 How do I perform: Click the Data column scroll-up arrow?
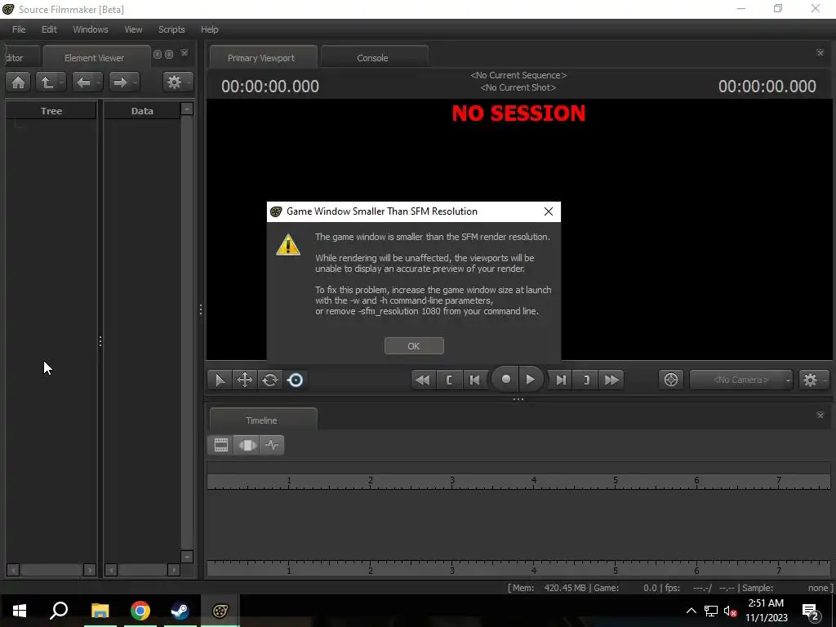pyautogui.click(x=187, y=109)
